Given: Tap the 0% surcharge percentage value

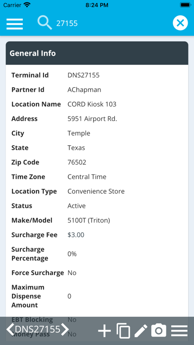Looking at the screenshot, I should [72, 254].
